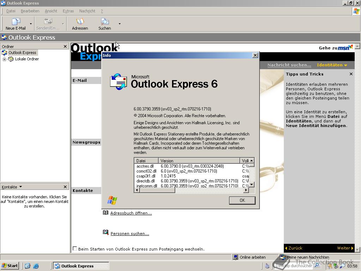Launch Outlook Express from quick launch
This screenshot has height=271, width=361.
27,266
